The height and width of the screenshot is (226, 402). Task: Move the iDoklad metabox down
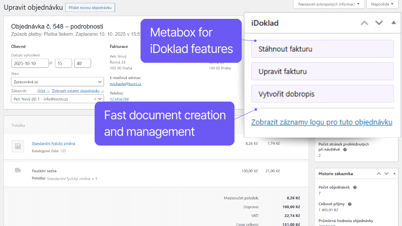tap(379, 23)
